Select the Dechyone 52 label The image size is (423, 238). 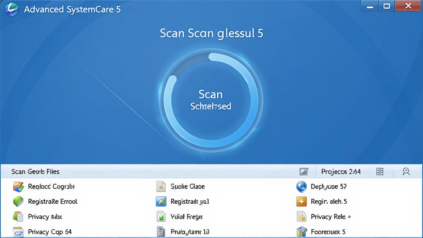(328, 186)
